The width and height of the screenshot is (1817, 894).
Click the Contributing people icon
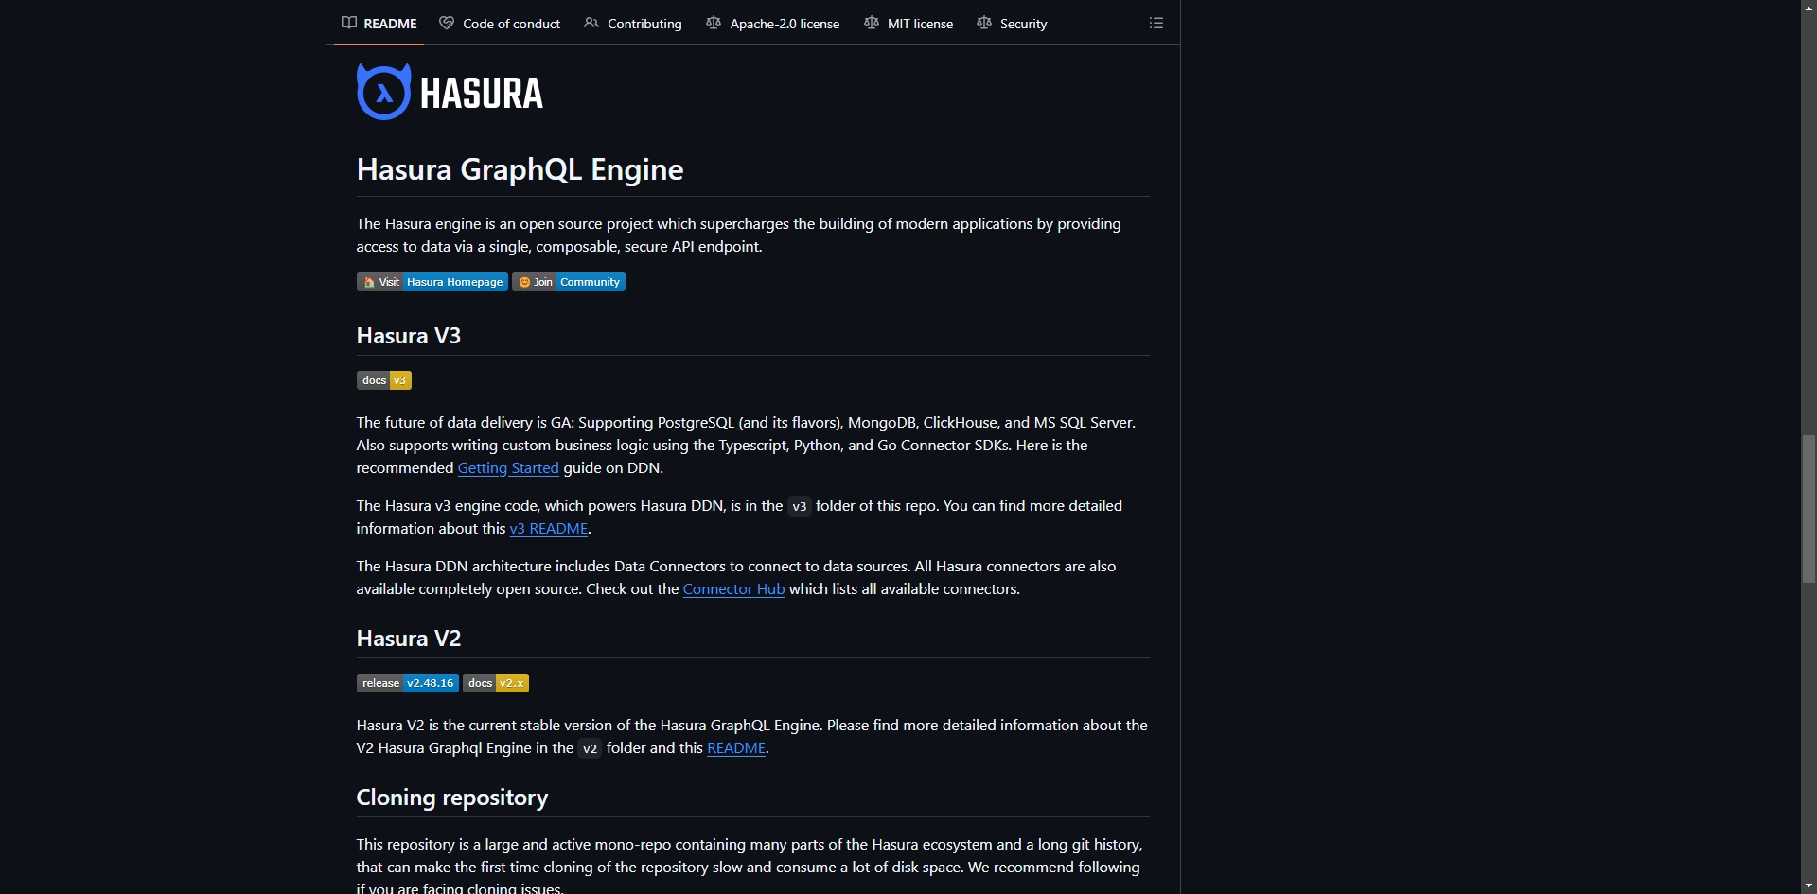pos(591,23)
